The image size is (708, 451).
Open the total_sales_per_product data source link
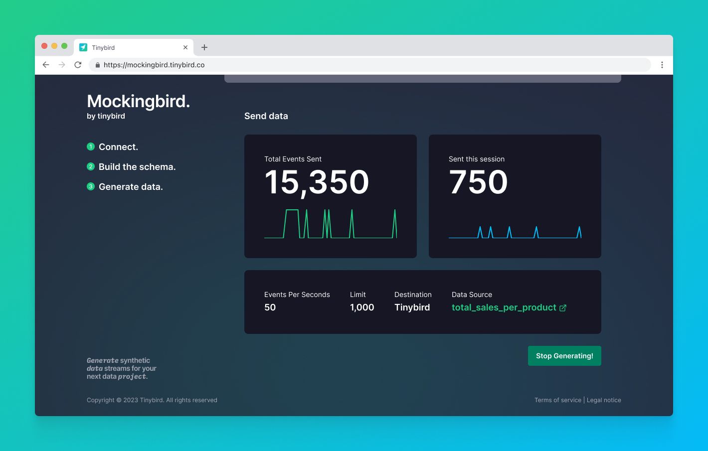(x=504, y=307)
